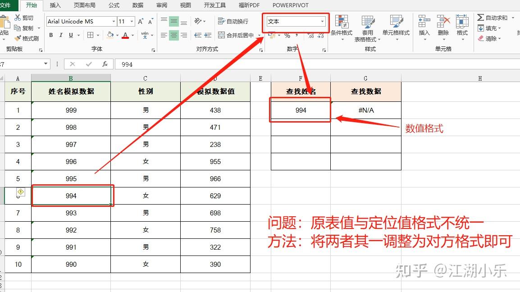This screenshot has width=520, height=292.
Task: Click the borders icon
Action: tap(90, 35)
